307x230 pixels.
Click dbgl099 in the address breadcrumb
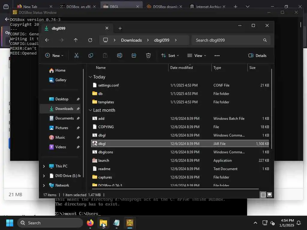162,40
